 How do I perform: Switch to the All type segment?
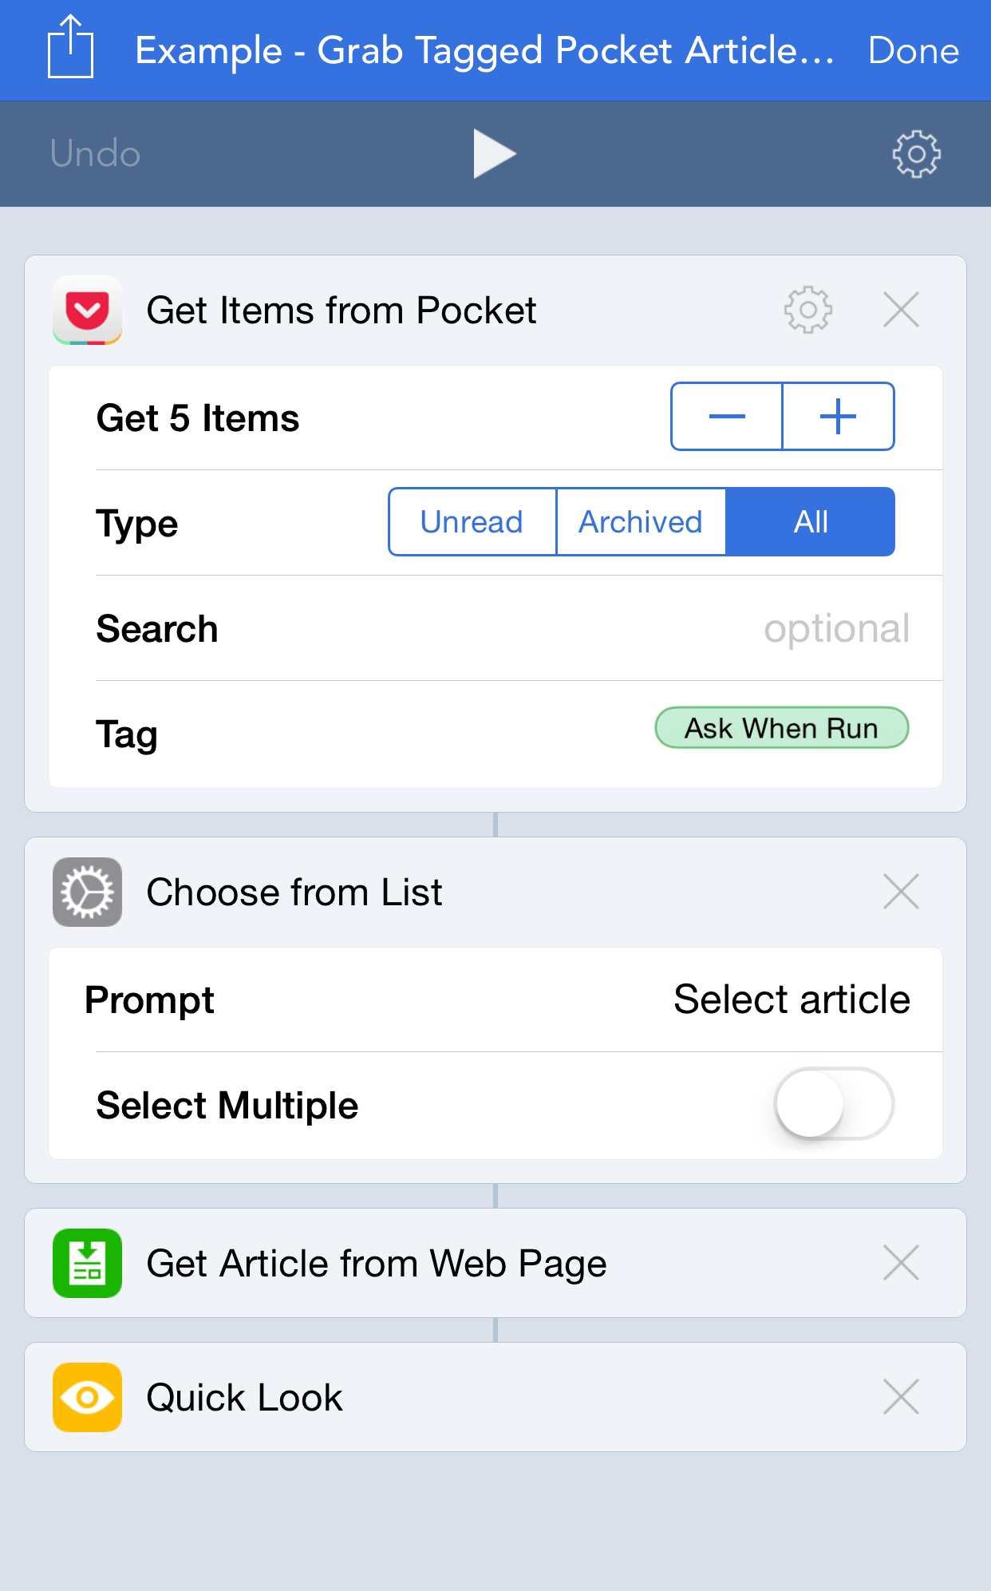[811, 521]
